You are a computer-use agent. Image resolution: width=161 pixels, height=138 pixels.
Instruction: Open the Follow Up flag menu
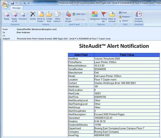point(104,17)
